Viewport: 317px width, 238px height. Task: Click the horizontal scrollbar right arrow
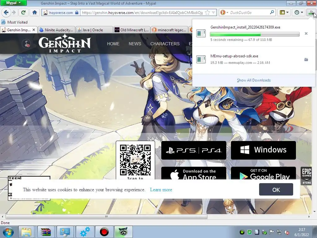pyautogui.click(x=309, y=217)
